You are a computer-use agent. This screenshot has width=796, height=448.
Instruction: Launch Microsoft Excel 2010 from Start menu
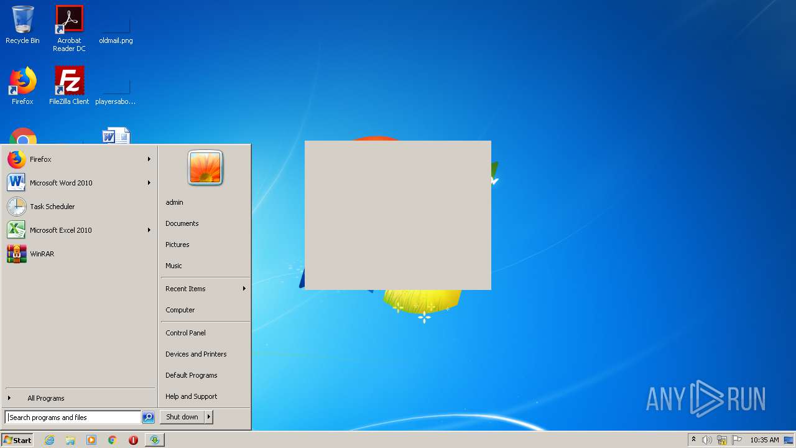pos(79,230)
